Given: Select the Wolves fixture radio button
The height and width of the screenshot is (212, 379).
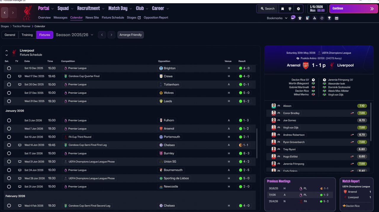Looking at the screenshot, I should tap(9, 93).
